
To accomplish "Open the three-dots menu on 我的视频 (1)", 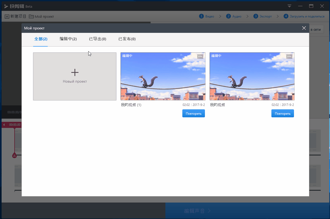I will [x=200, y=56].
